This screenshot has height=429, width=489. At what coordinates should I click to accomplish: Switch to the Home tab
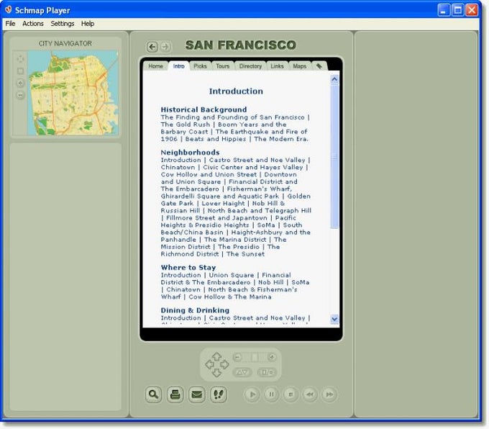pyautogui.click(x=155, y=66)
